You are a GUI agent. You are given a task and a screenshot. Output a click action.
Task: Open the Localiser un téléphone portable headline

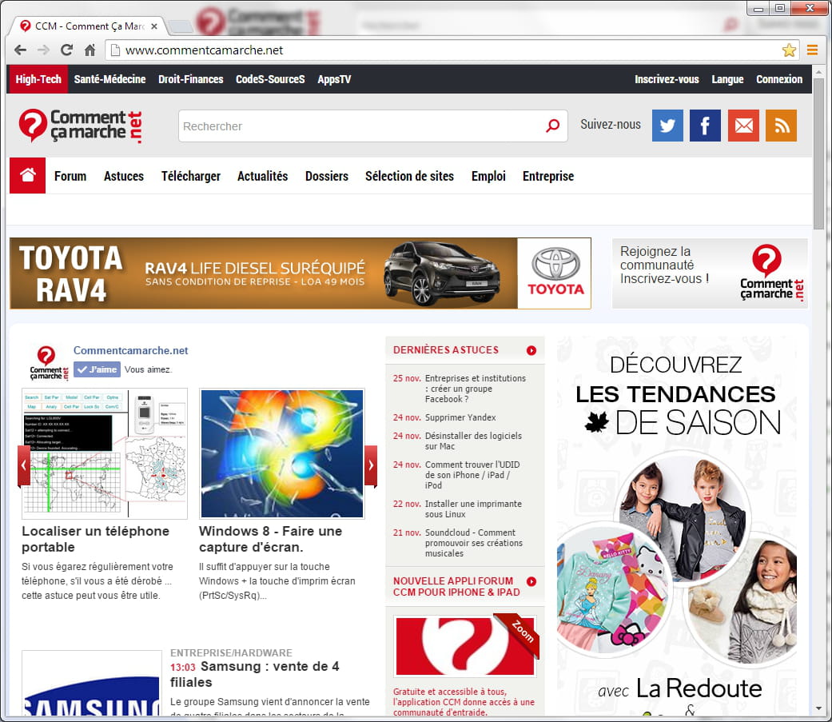[x=96, y=539]
